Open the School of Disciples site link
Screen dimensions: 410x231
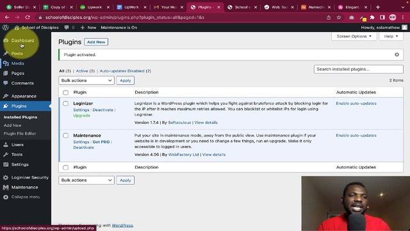tap(37, 28)
